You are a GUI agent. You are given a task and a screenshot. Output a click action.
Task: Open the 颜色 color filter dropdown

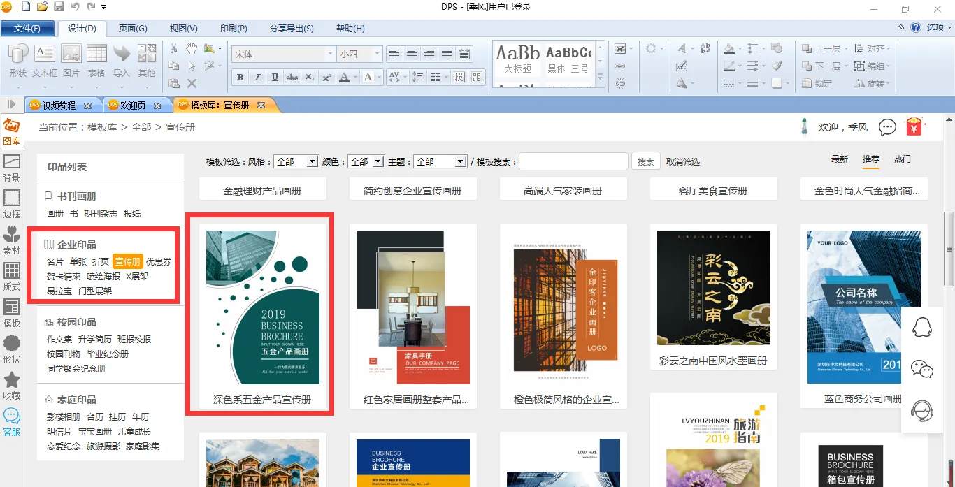tap(378, 161)
